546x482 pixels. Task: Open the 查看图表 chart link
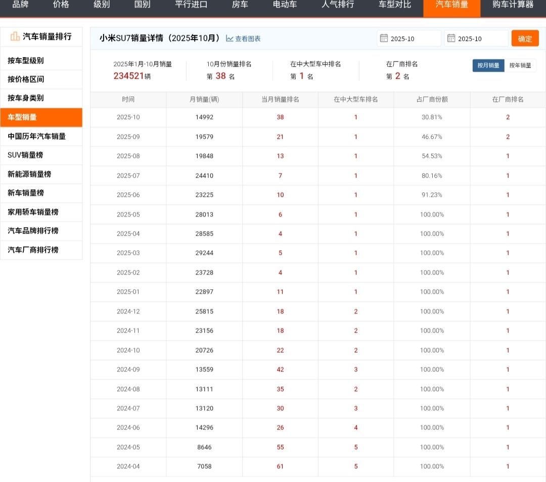(x=248, y=38)
